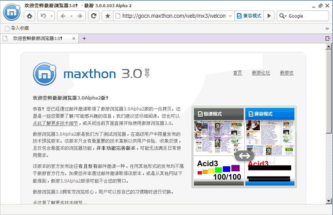333x215 pixels.
Task: Bookmark page with the star icon
Action: tap(108, 16)
